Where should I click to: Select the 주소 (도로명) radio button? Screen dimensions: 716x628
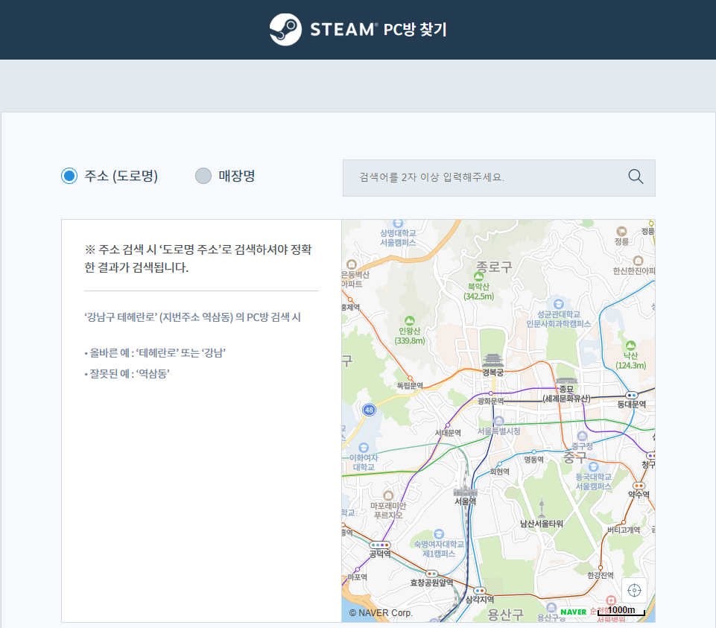click(x=69, y=176)
